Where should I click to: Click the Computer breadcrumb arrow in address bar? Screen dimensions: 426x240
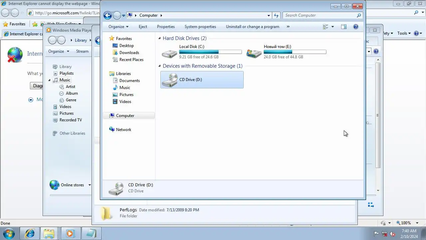tap(161, 15)
